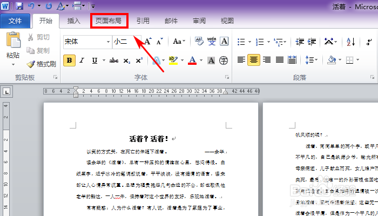This screenshot has width=378, height=216.
Task: Click Copy (复制) in clipboard group
Action: (x=38, y=51)
